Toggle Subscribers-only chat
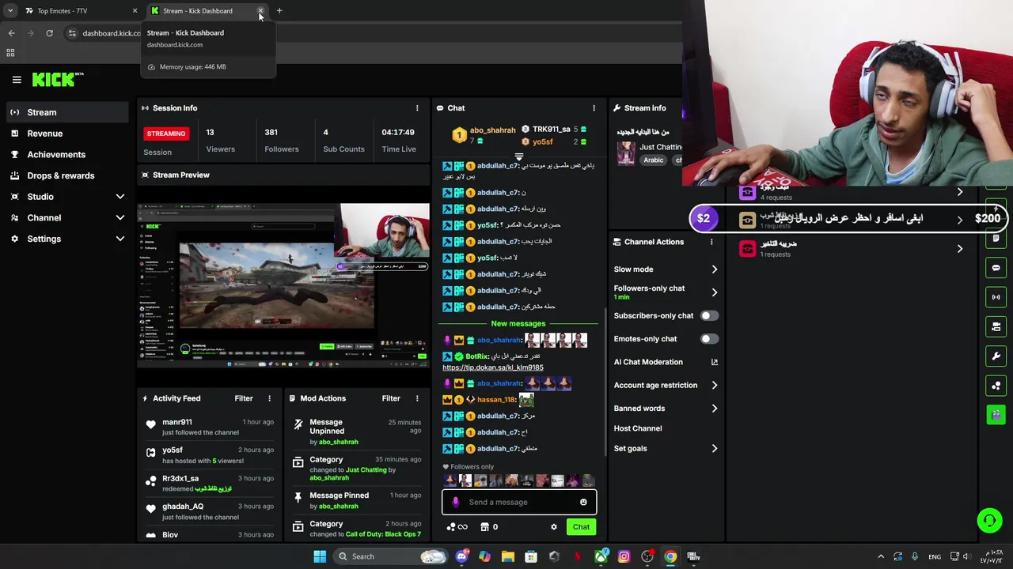This screenshot has width=1013, height=569. click(x=709, y=316)
